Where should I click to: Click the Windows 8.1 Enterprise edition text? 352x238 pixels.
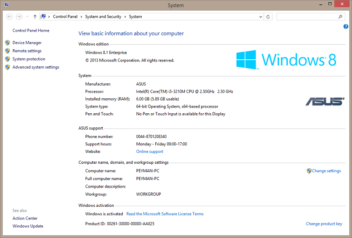click(x=106, y=52)
